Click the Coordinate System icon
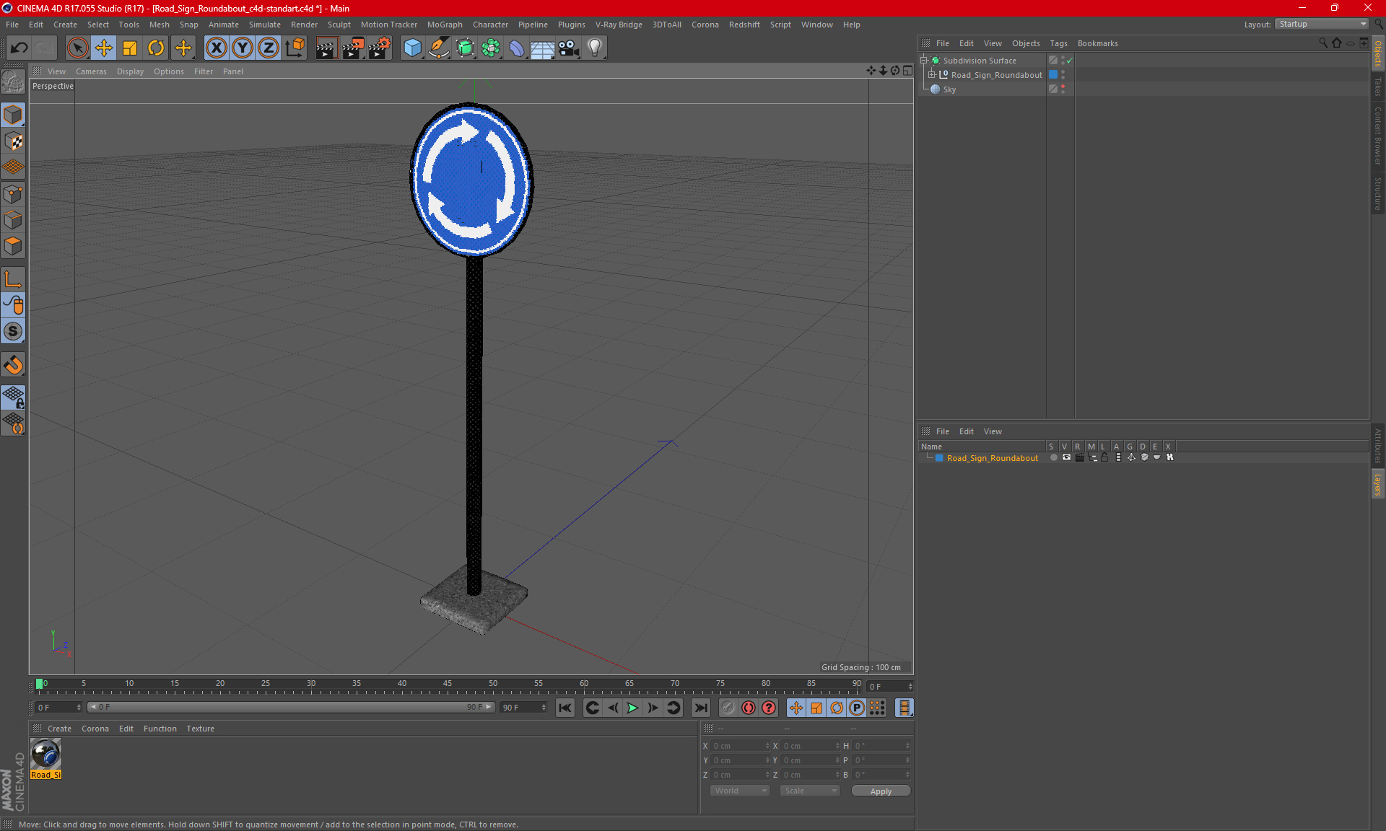Image resolution: width=1386 pixels, height=831 pixels. tap(295, 48)
